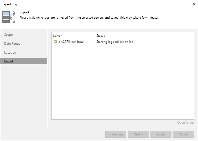198x141 pixels.
Task: Click the Export Logs wizard icon
Action: [9, 17]
